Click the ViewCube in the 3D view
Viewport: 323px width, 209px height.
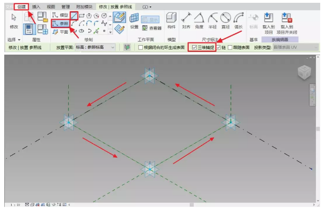click(x=304, y=72)
